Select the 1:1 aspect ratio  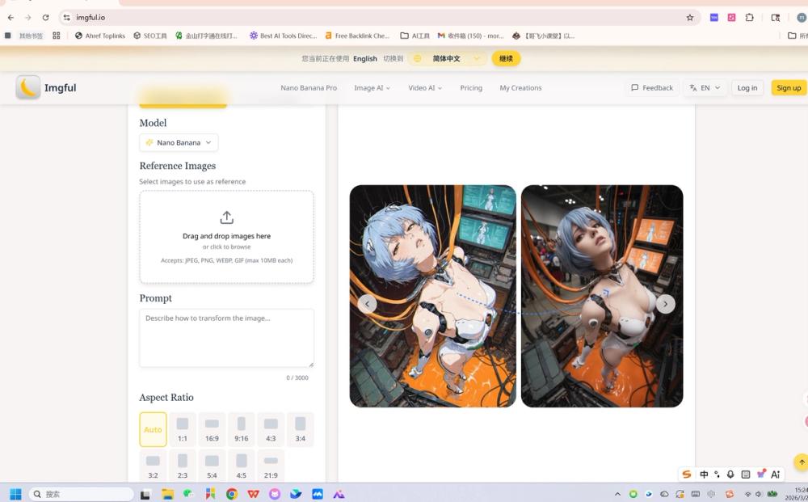click(183, 429)
